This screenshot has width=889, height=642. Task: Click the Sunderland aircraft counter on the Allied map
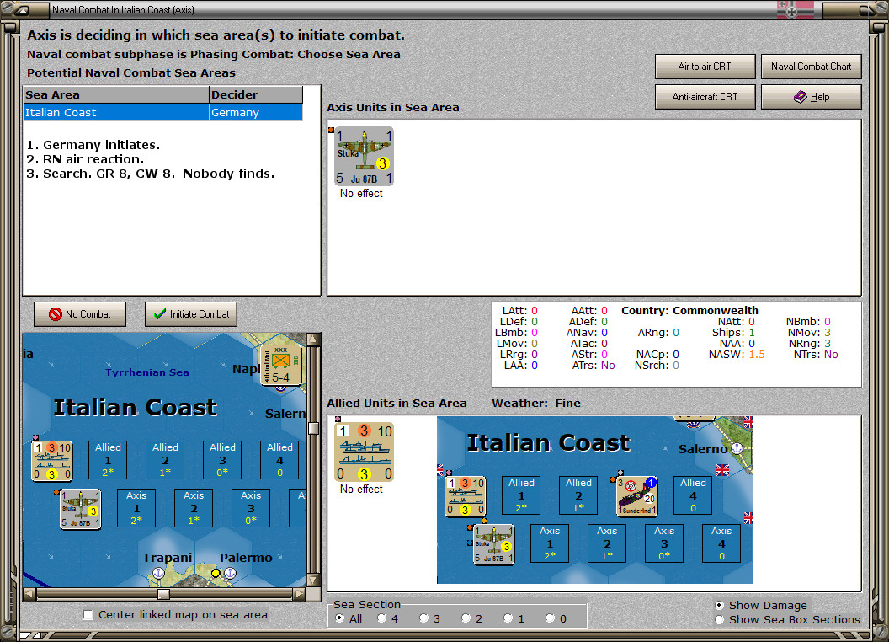coord(637,496)
